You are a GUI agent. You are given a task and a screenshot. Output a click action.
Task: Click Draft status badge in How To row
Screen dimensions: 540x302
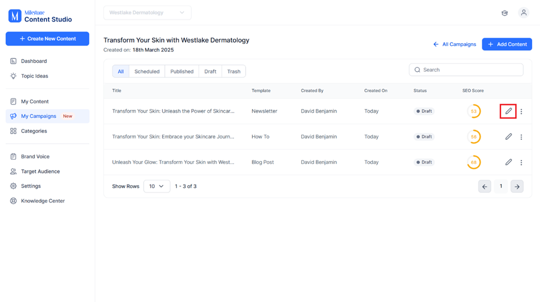424,137
